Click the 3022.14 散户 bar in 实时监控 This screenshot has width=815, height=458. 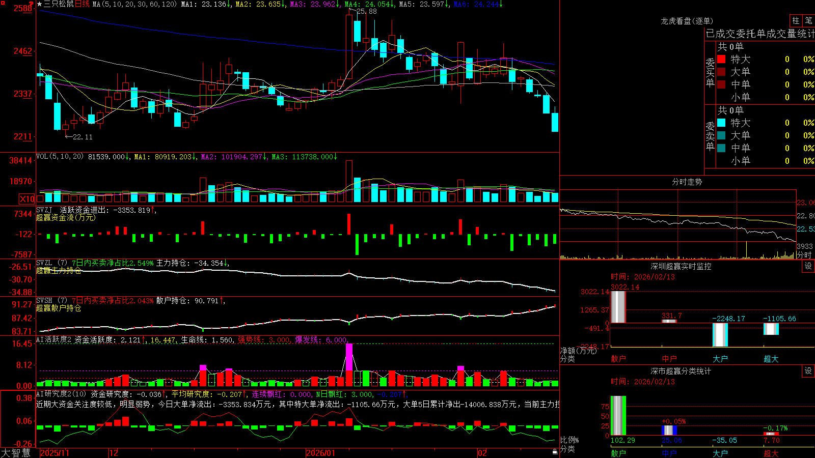point(618,307)
